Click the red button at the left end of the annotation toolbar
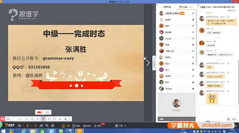Image resolution: width=239 pixels, height=133 pixels. pos(2,119)
